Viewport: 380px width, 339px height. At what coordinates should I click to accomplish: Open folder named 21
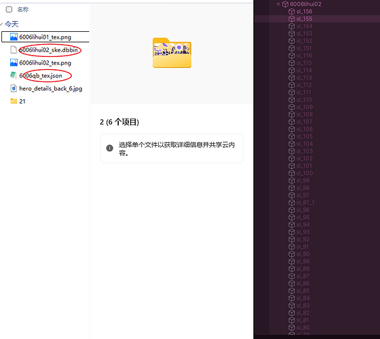pyautogui.click(x=22, y=101)
